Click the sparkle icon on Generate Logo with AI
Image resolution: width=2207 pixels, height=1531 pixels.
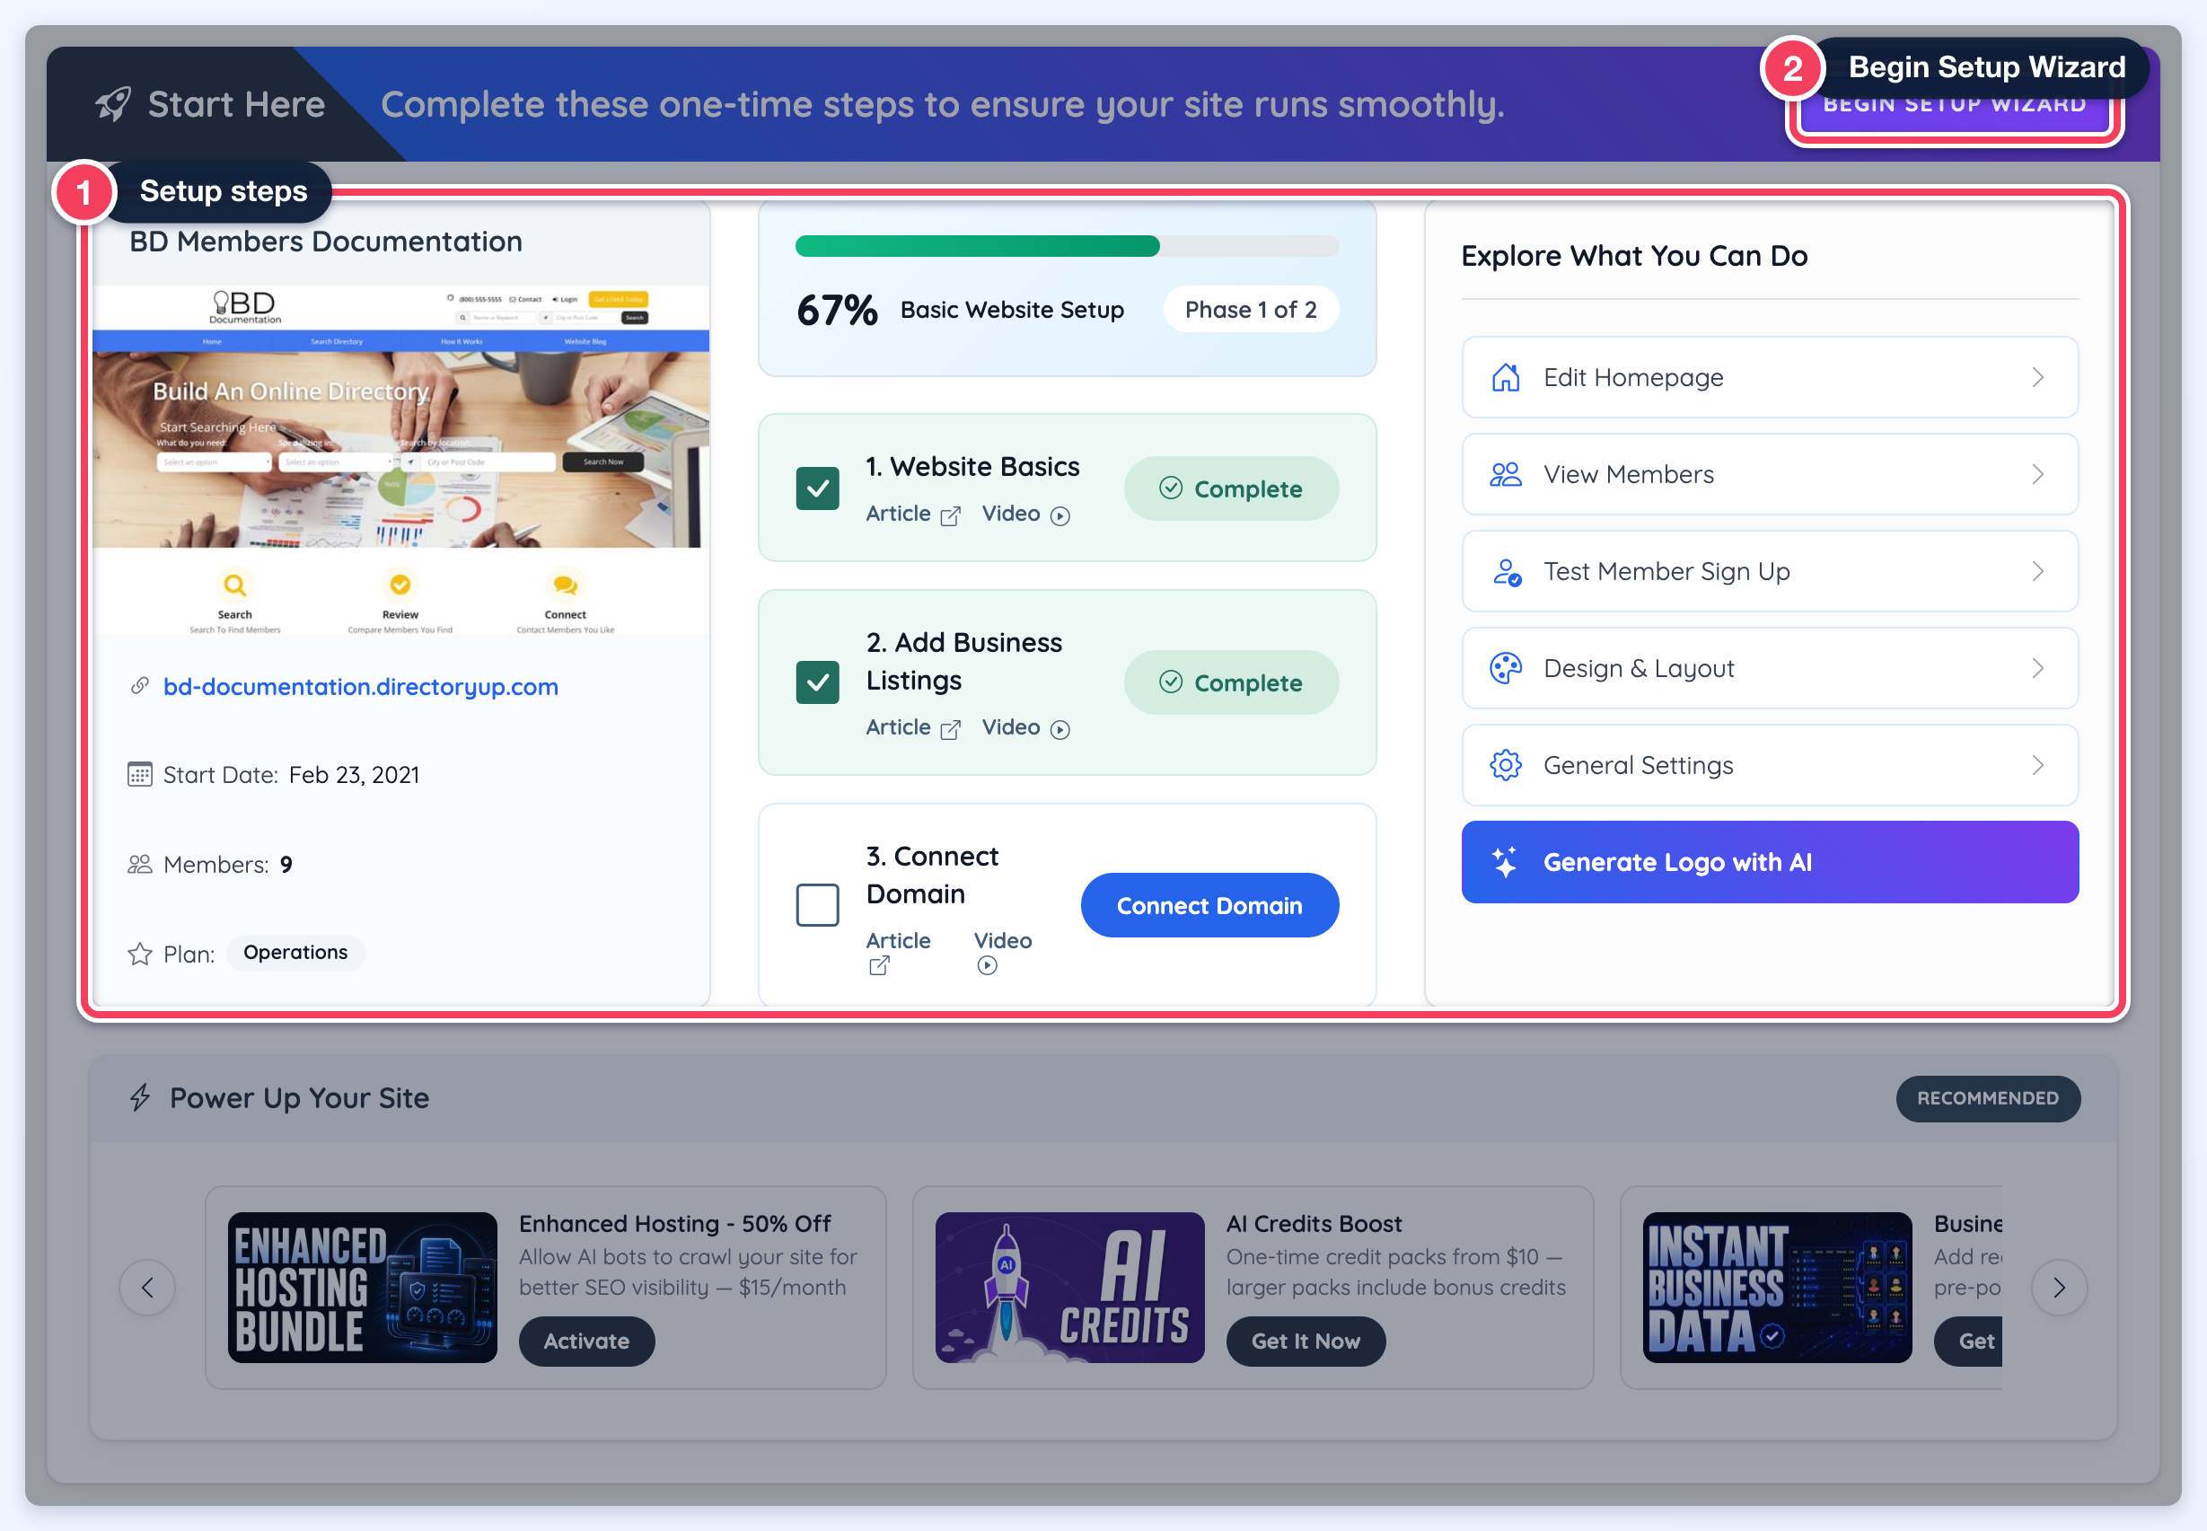[x=1504, y=861]
